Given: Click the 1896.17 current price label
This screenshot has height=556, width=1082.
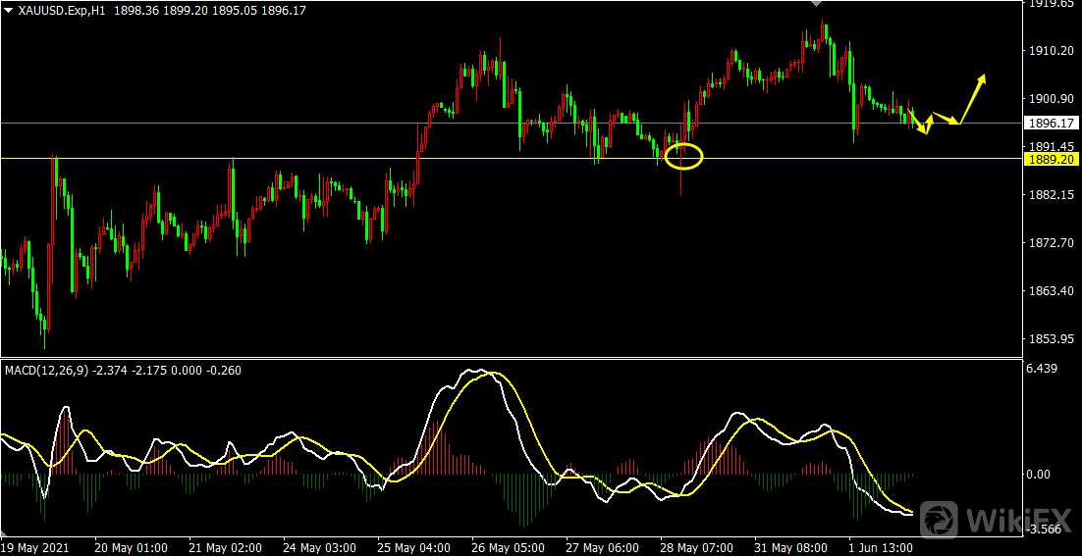Looking at the screenshot, I should 1048,124.
